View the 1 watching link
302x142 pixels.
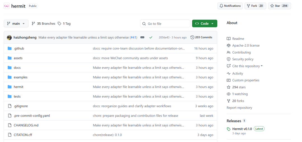pos(237,94)
